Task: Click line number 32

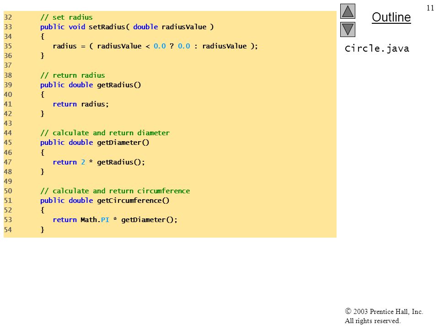Action: click(x=8, y=17)
